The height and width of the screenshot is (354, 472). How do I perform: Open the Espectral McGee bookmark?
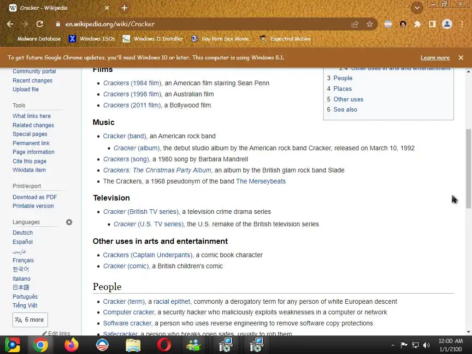pos(285,39)
